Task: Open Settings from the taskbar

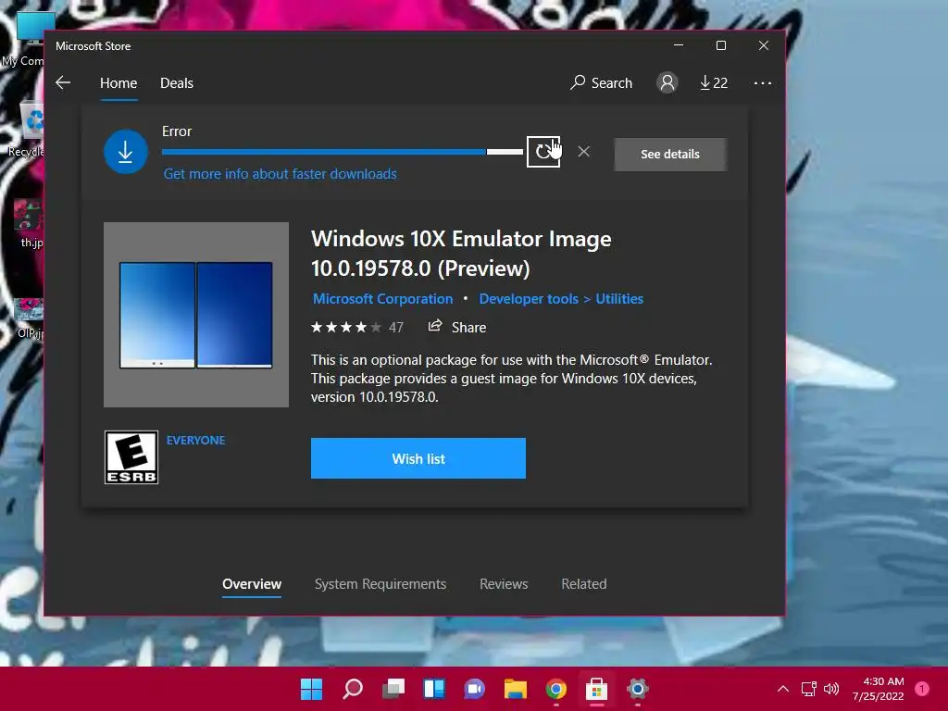Action: coord(637,689)
